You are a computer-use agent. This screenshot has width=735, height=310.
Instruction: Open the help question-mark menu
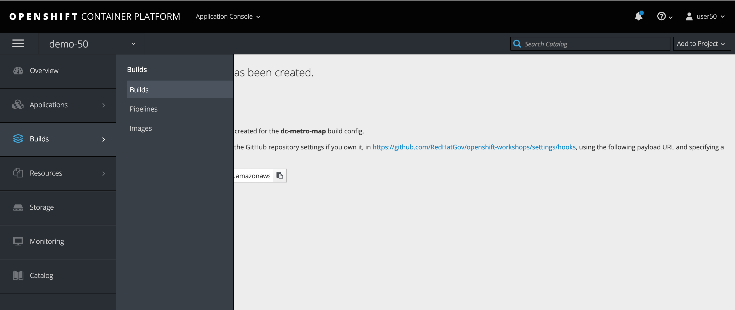click(x=665, y=16)
